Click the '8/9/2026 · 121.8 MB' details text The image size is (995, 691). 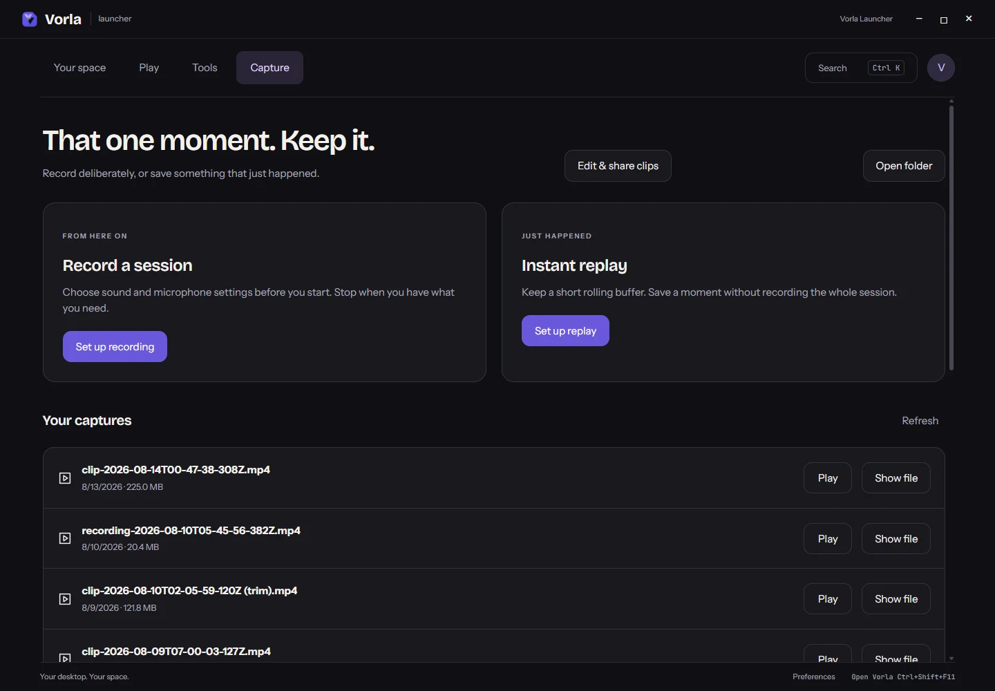click(119, 608)
